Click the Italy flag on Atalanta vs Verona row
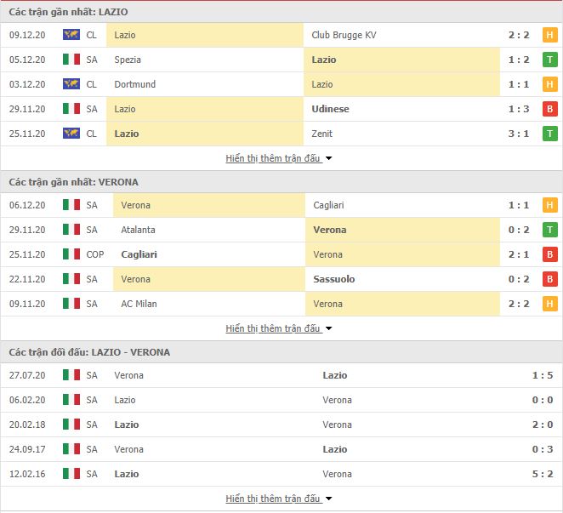The width and height of the screenshot is (563, 513). (x=71, y=230)
